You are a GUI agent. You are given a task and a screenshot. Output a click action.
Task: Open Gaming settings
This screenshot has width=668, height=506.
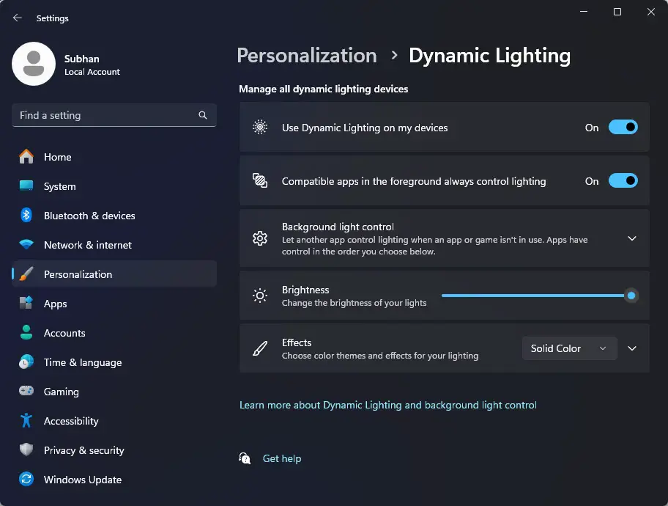click(x=114, y=391)
